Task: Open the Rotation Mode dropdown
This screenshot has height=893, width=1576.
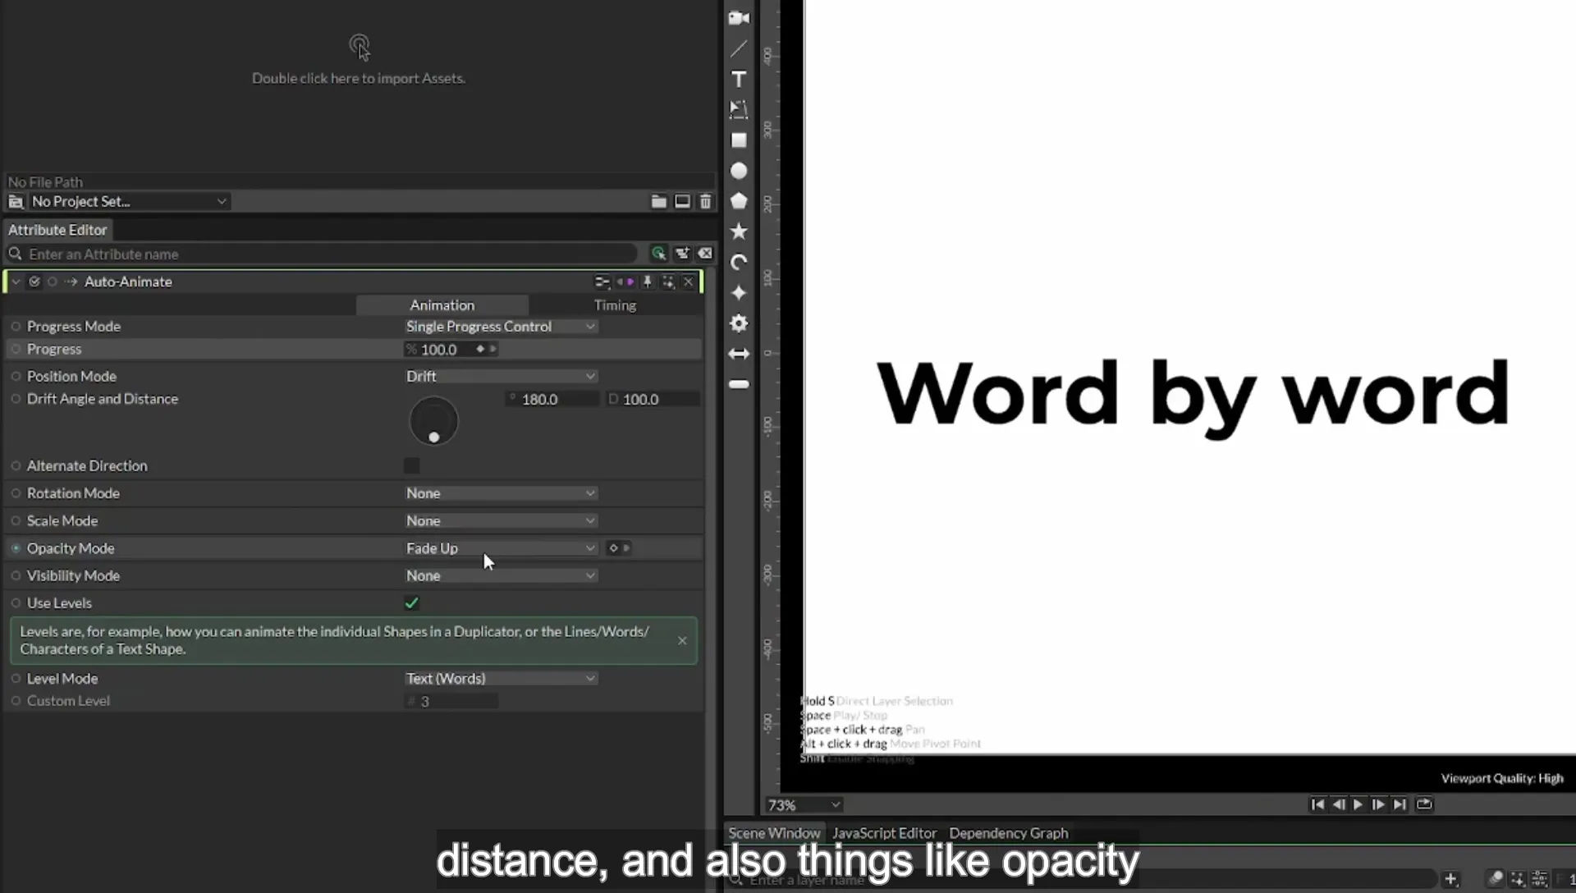Action: click(501, 493)
